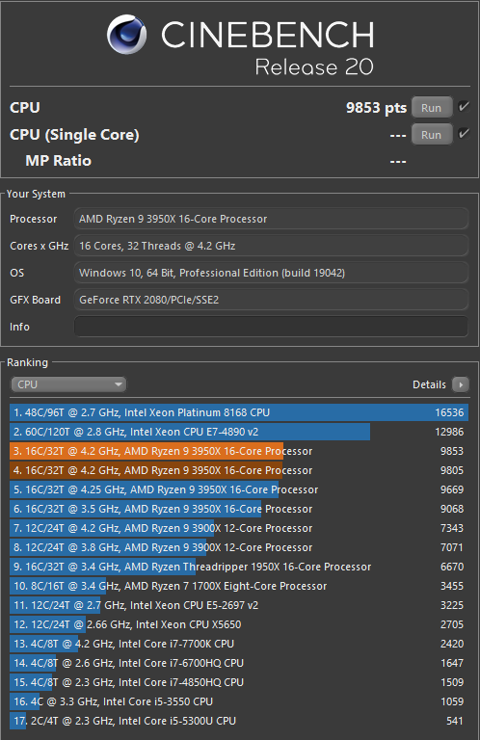Select orange ranking row scoring 9853
This screenshot has width=480, height=740.
[239, 451]
